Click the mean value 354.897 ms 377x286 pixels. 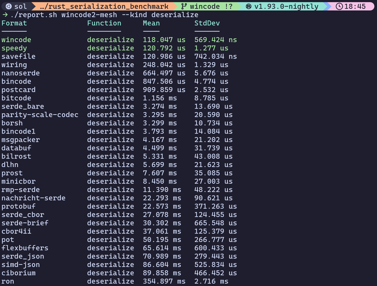pyautogui.click(x=164, y=281)
